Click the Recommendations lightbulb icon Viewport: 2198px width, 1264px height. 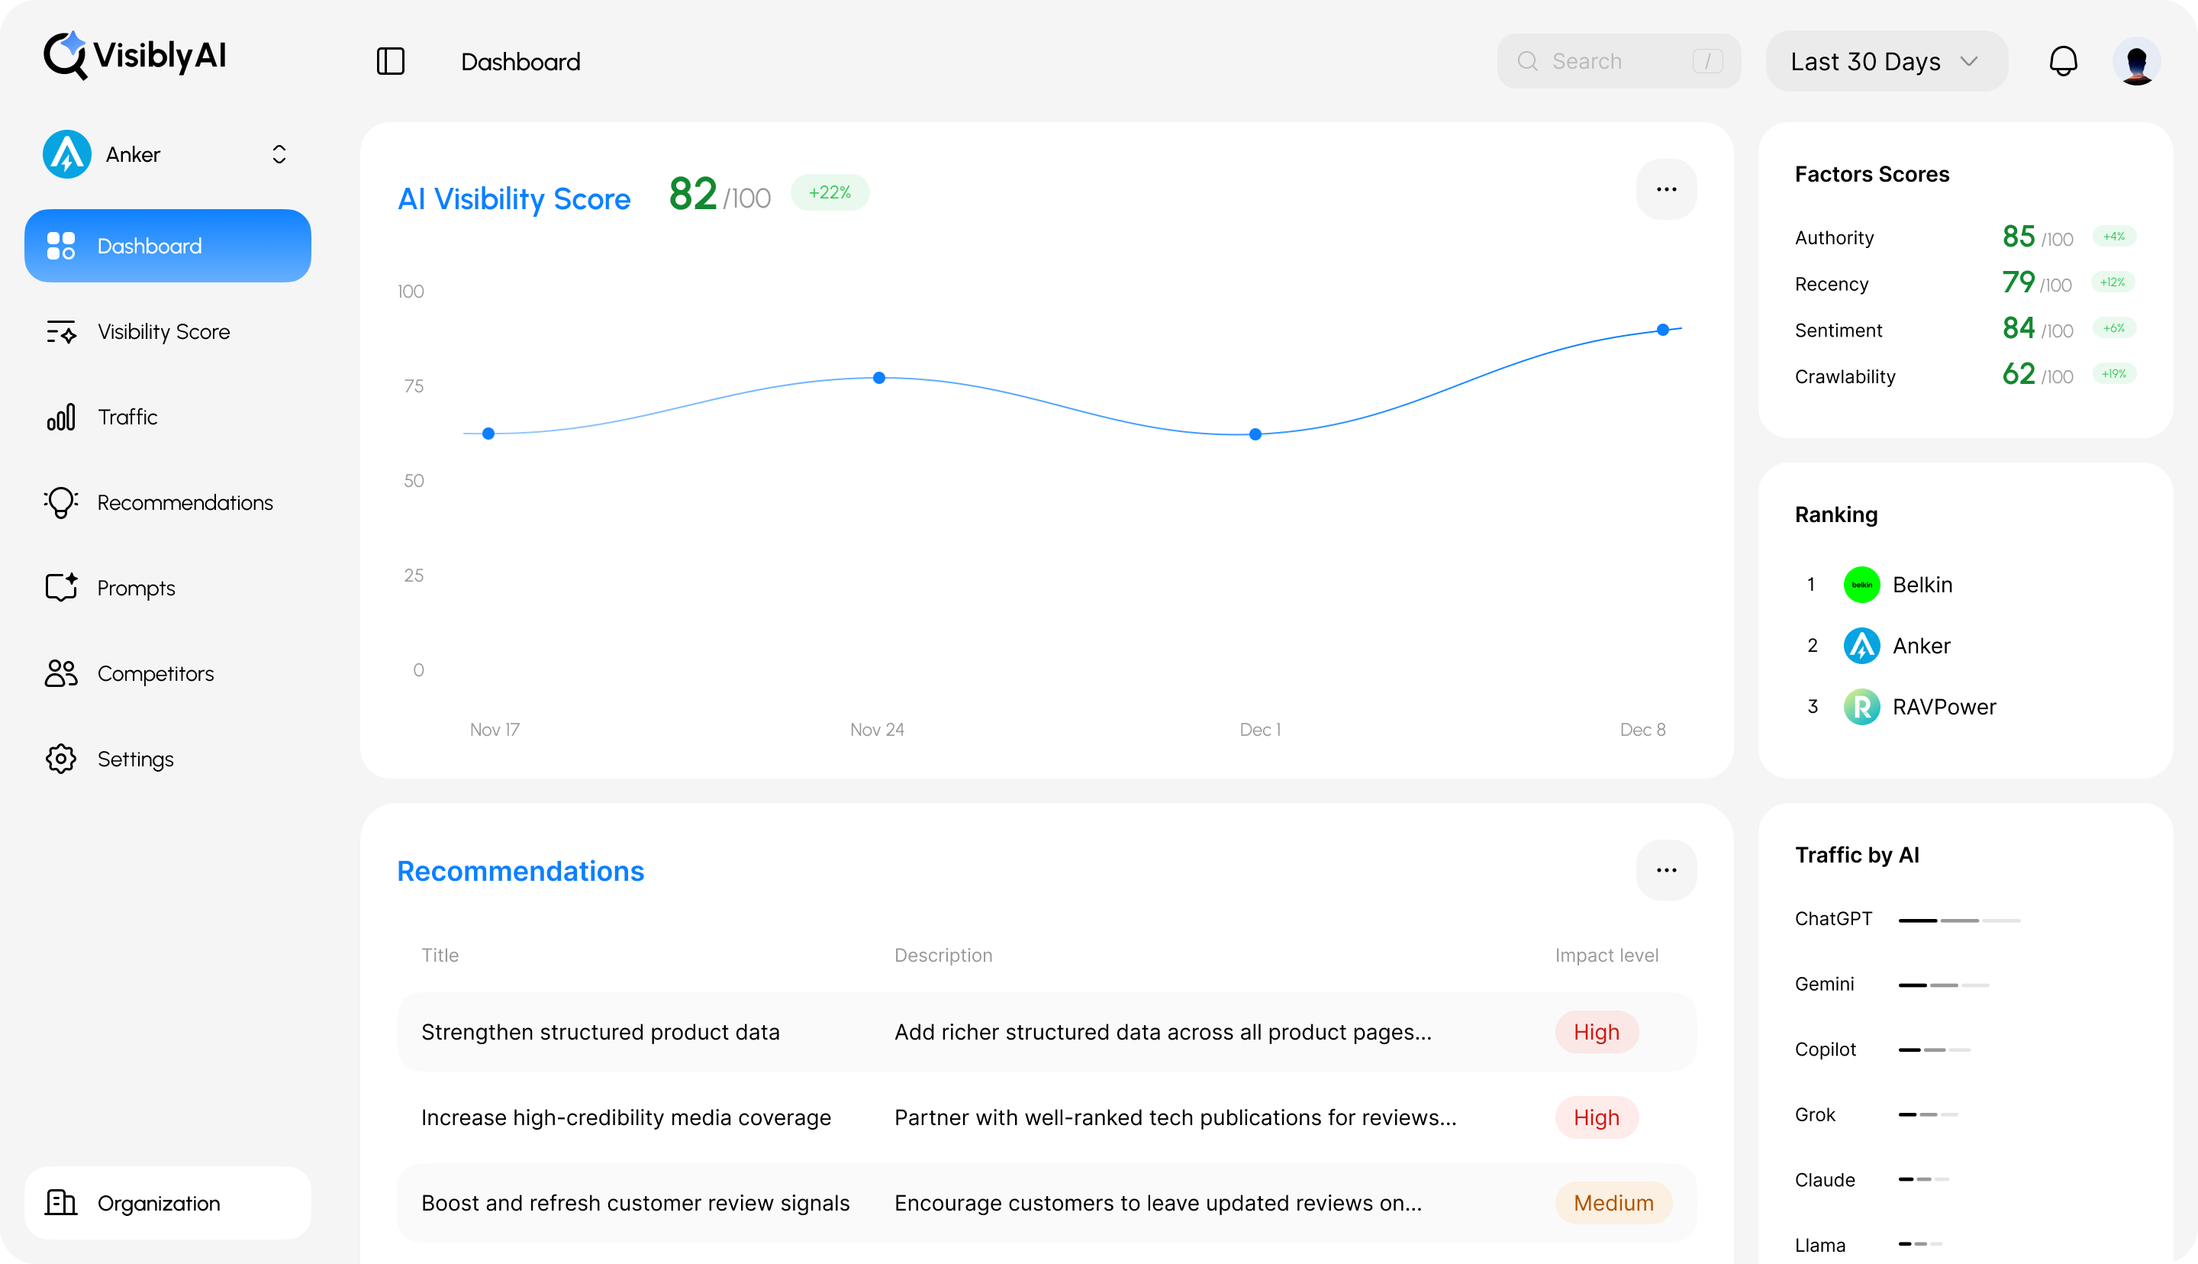point(60,501)
